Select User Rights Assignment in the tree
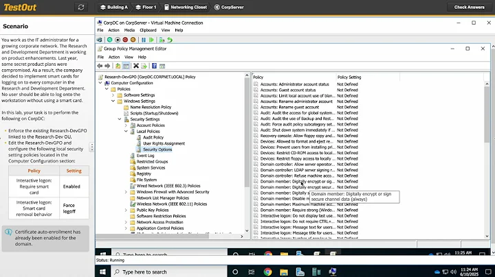This screenshot has width=495, height=277. pos(164,143)
